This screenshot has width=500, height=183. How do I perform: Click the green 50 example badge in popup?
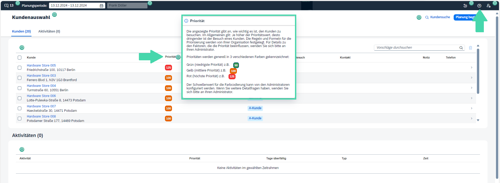pos(236,65)
